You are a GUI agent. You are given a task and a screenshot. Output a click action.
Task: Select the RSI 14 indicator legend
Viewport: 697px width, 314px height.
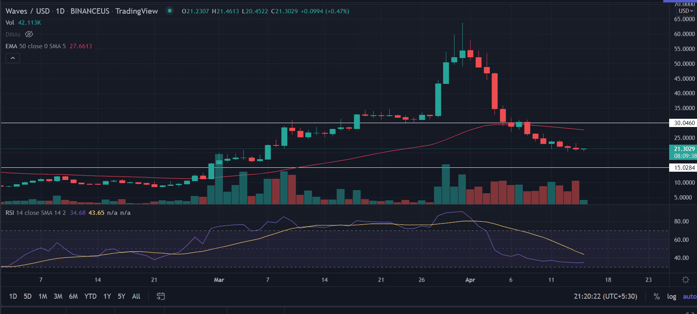click(x=35, y=213)
